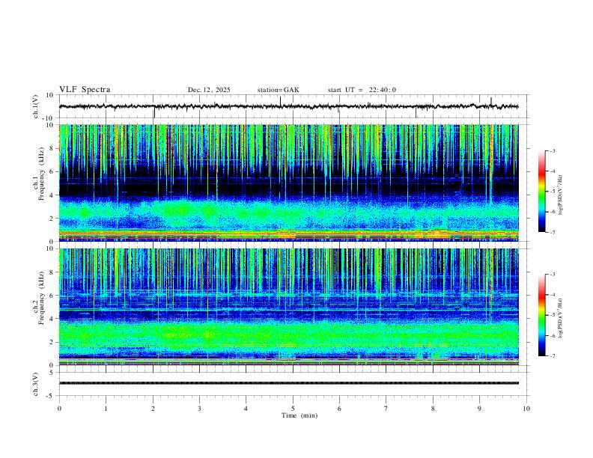
Task: Click the ch.1 colorbar 'log(PSD)(V²/Hz)' label
Action: pyautogui.click(x=560, y=195)
